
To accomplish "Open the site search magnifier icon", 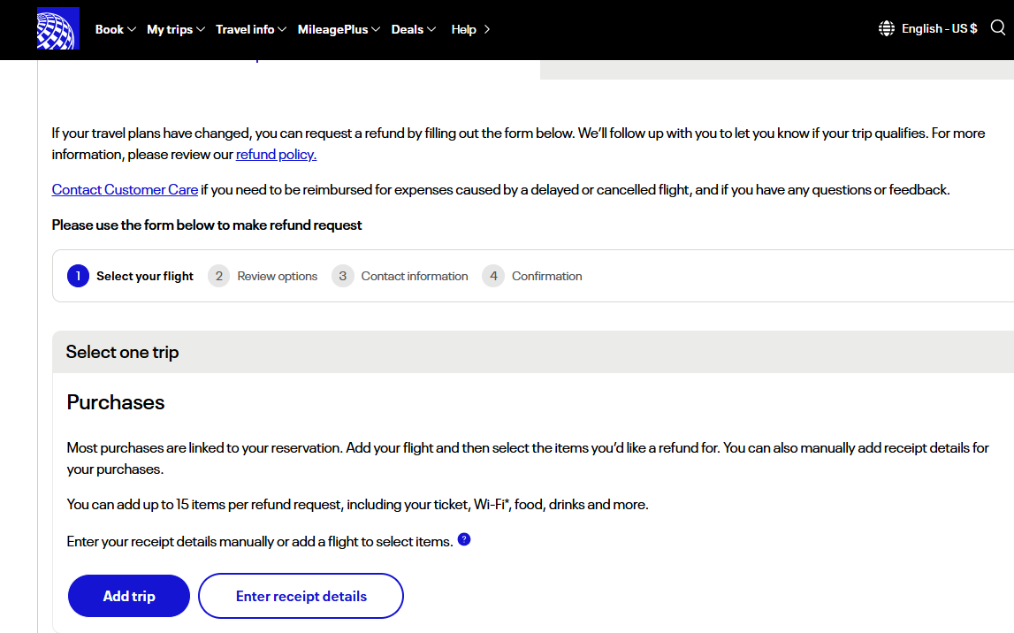I will [998, 27].
